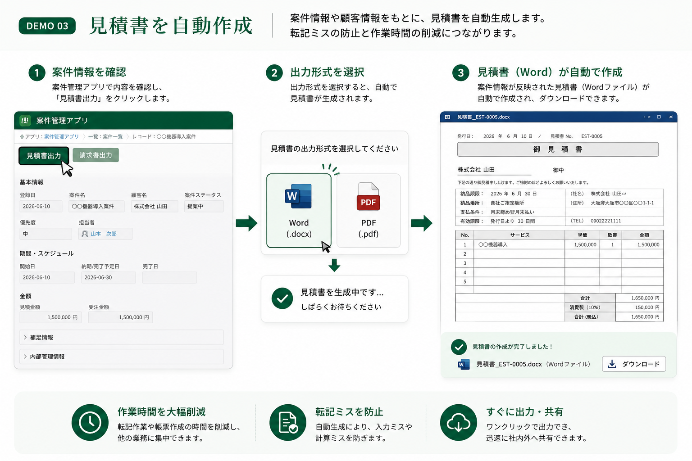
Task: Close the 見積書_EST-0005.docx window
Action: [x=671, y=117]
